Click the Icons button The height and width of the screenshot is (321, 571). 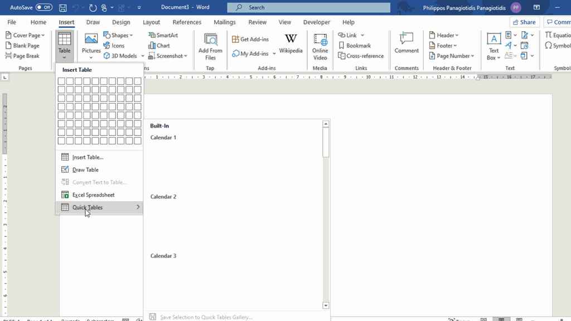tap(114, 46)
